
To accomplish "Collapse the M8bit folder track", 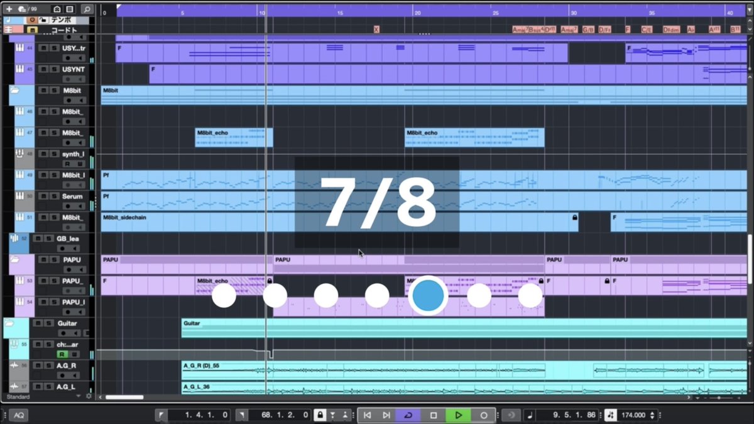I will point(14,90).
